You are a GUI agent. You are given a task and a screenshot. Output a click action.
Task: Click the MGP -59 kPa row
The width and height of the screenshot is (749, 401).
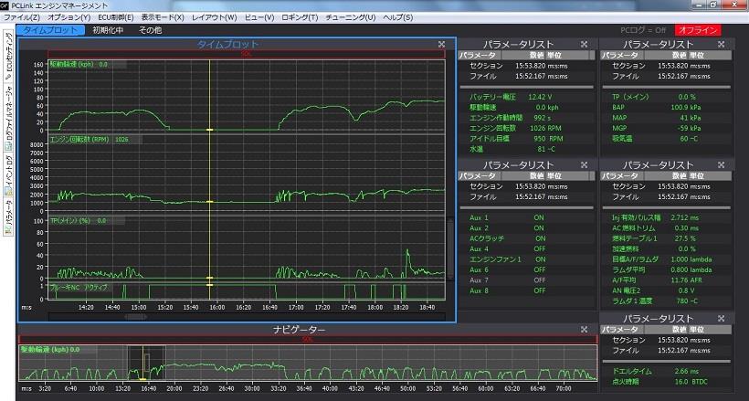(x=667, y=128)
